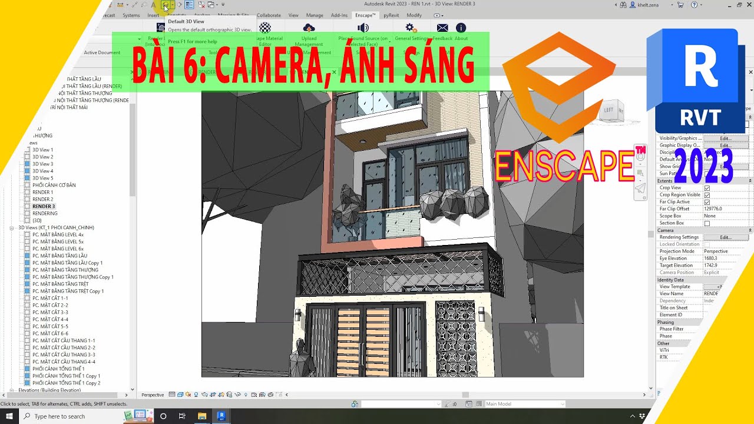Toggle checkbox next to RENDER 1 view

27,193
